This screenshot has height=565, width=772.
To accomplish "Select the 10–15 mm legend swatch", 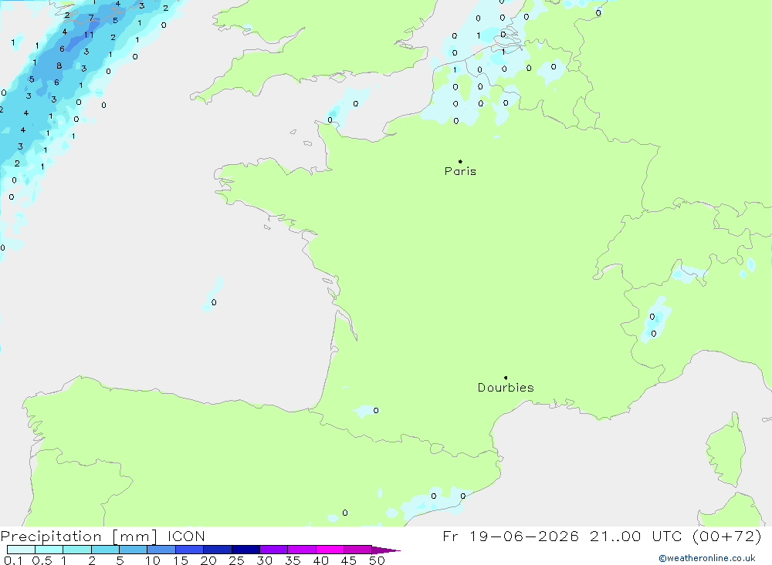I will click(x=161, y=550).
